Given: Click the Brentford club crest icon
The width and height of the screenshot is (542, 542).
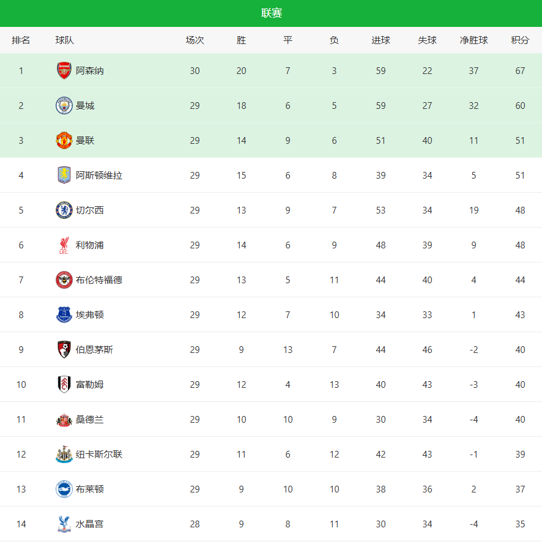Looking at the screenshot, I should point(64,280).
